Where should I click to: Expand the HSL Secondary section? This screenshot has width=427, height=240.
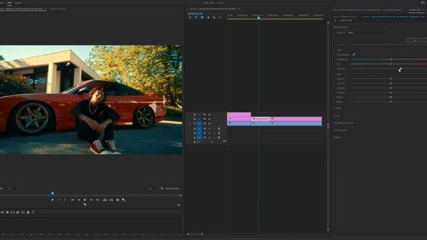coord(340,131)
